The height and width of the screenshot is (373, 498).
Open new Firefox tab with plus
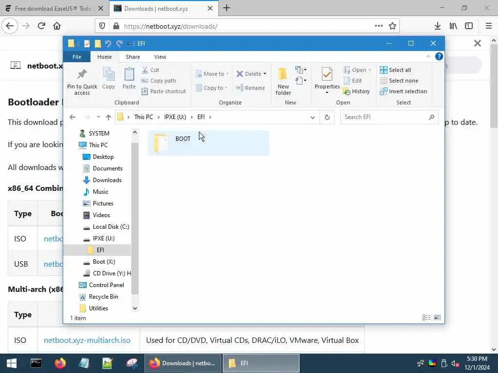tap(227, 8)
